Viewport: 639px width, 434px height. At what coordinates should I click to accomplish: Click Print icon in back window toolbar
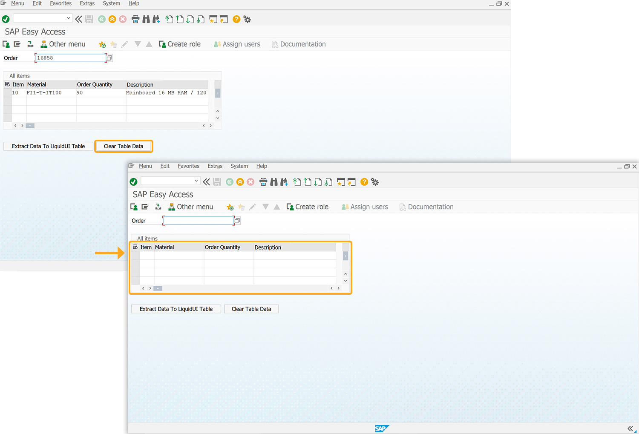[135, 19]
